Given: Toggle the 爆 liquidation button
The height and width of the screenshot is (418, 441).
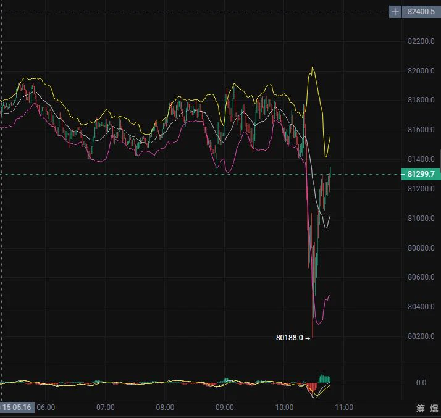Looking at the screenshot, I should coord(434,409).
